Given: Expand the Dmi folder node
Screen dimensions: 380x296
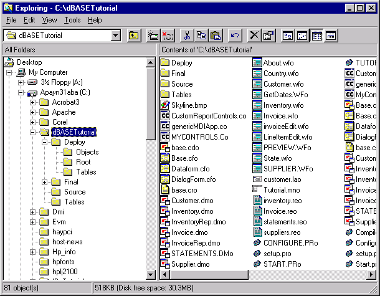Looking at the screenshot, I should pyautogui.click(x=33, y=212).
